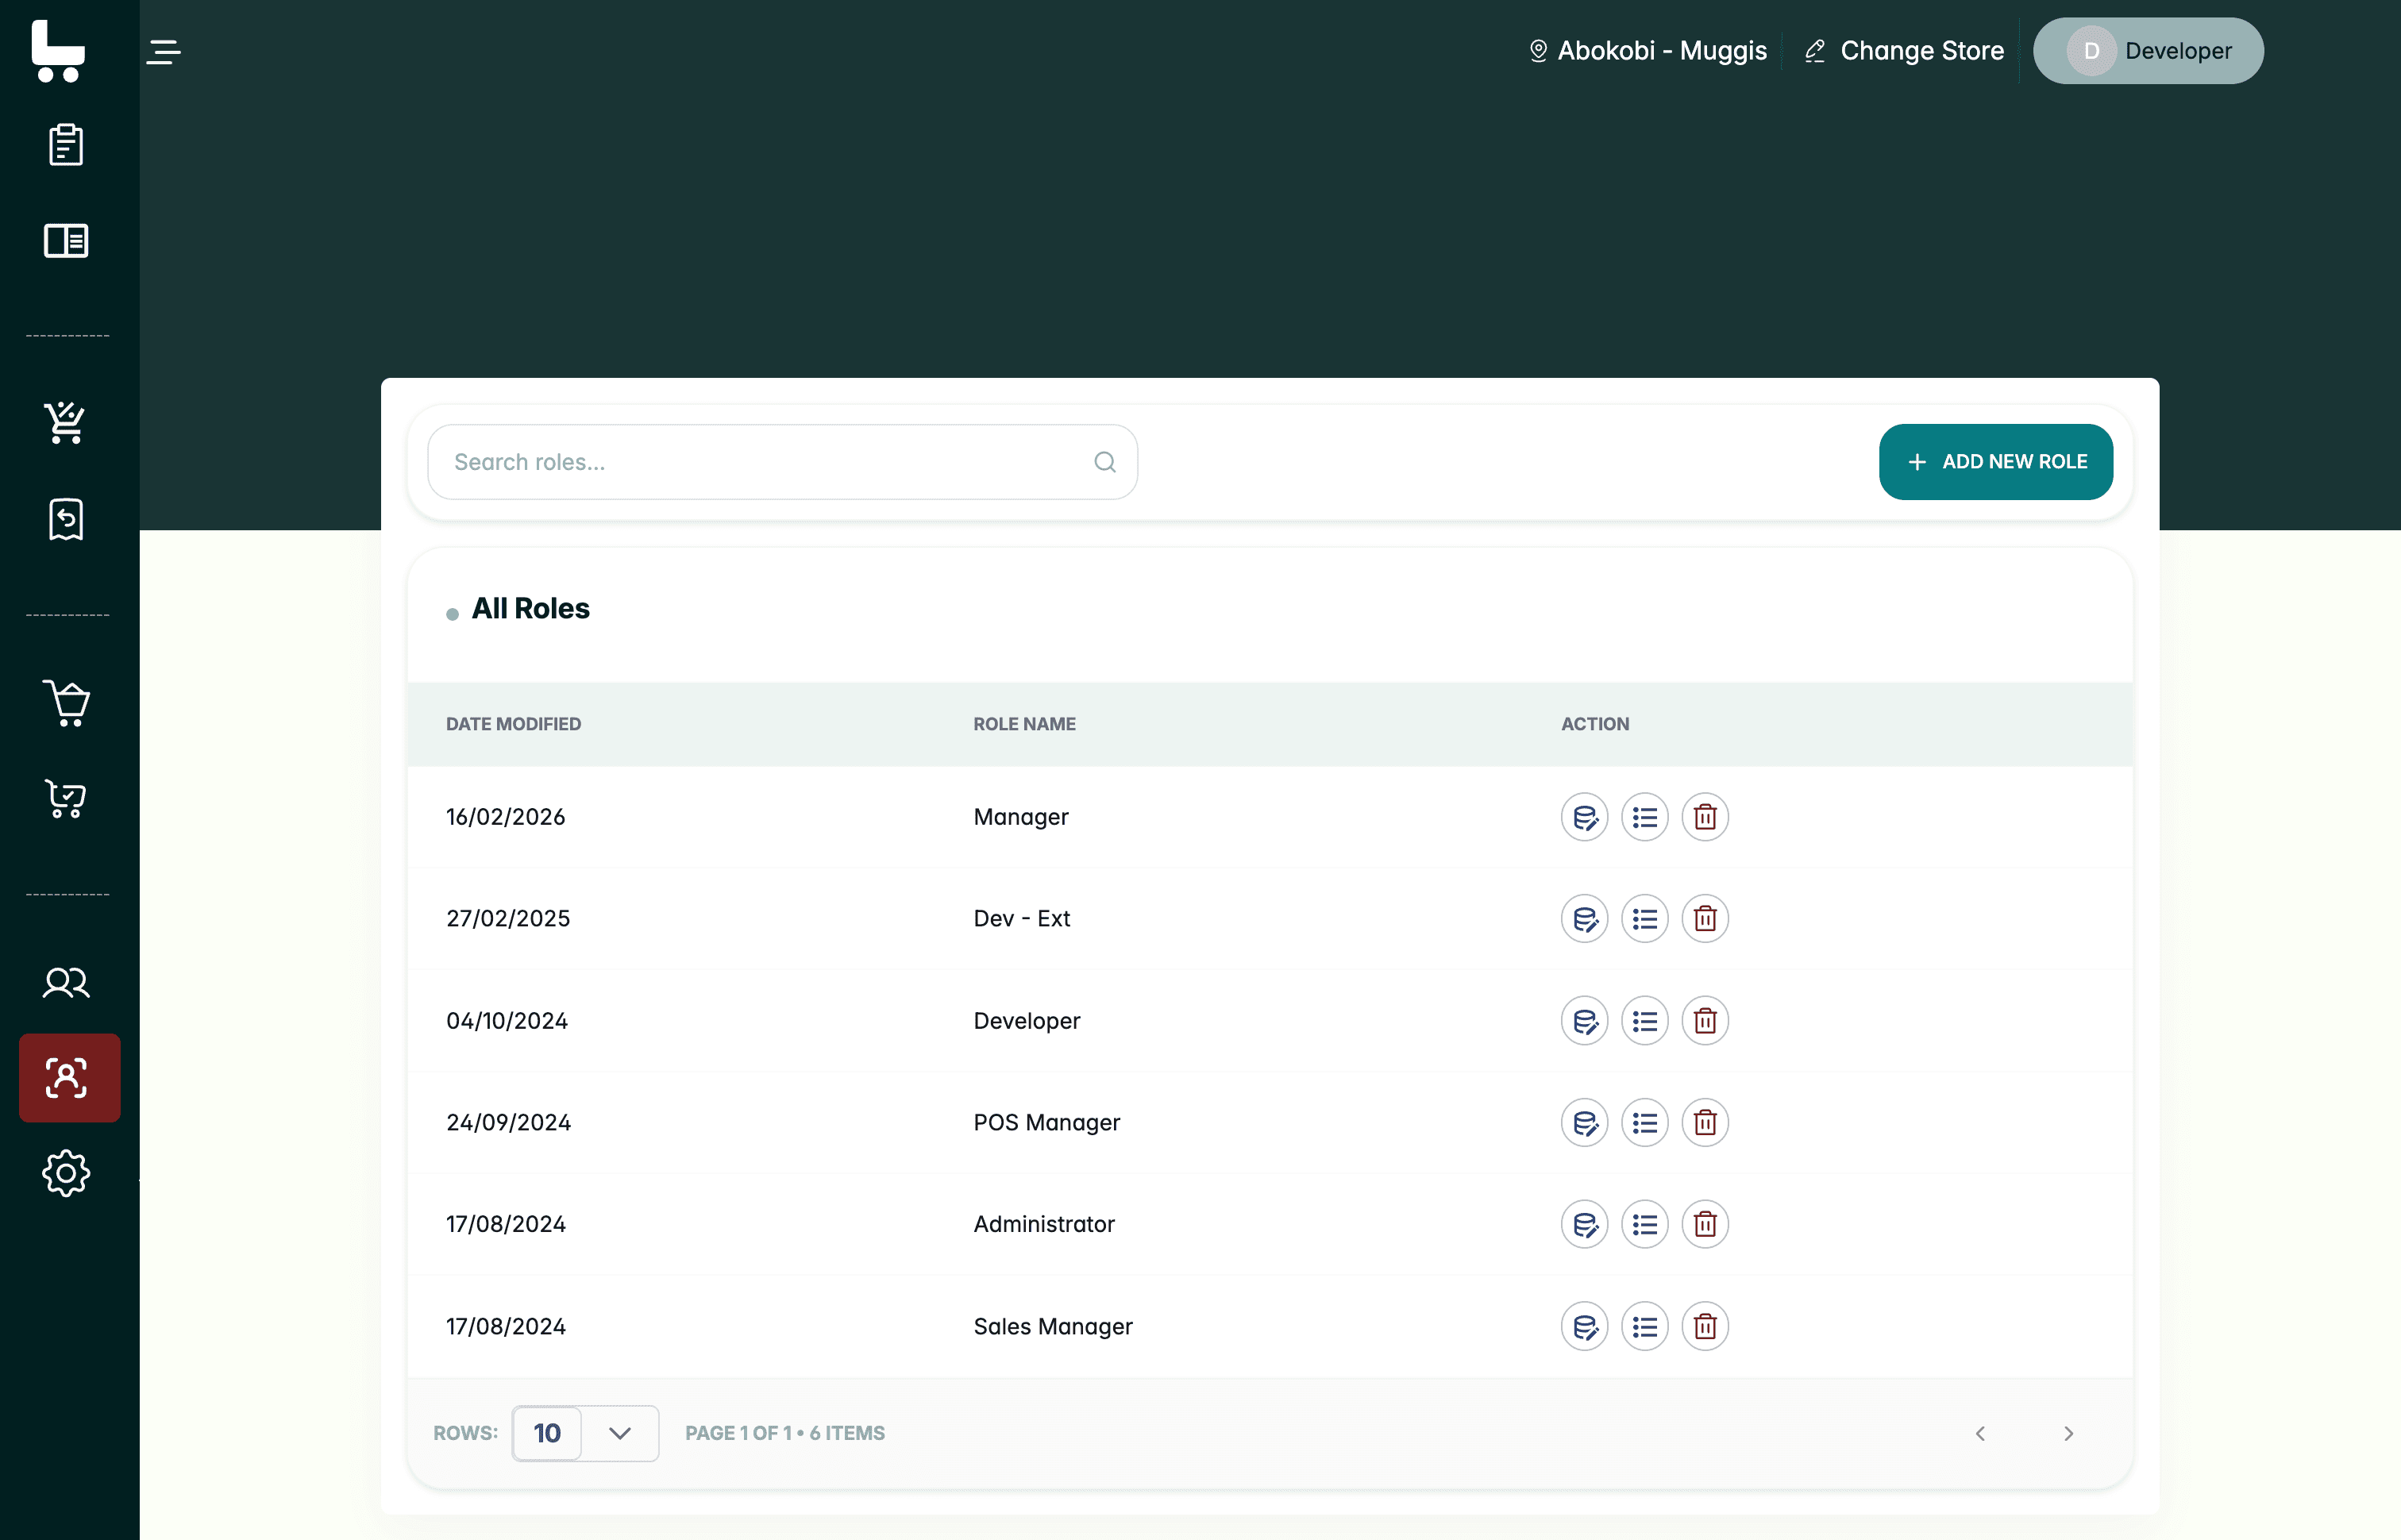The height and width of the screenshot is (1540, 2401).
Task: Delete the Administrator role
Action: 1705,1224
